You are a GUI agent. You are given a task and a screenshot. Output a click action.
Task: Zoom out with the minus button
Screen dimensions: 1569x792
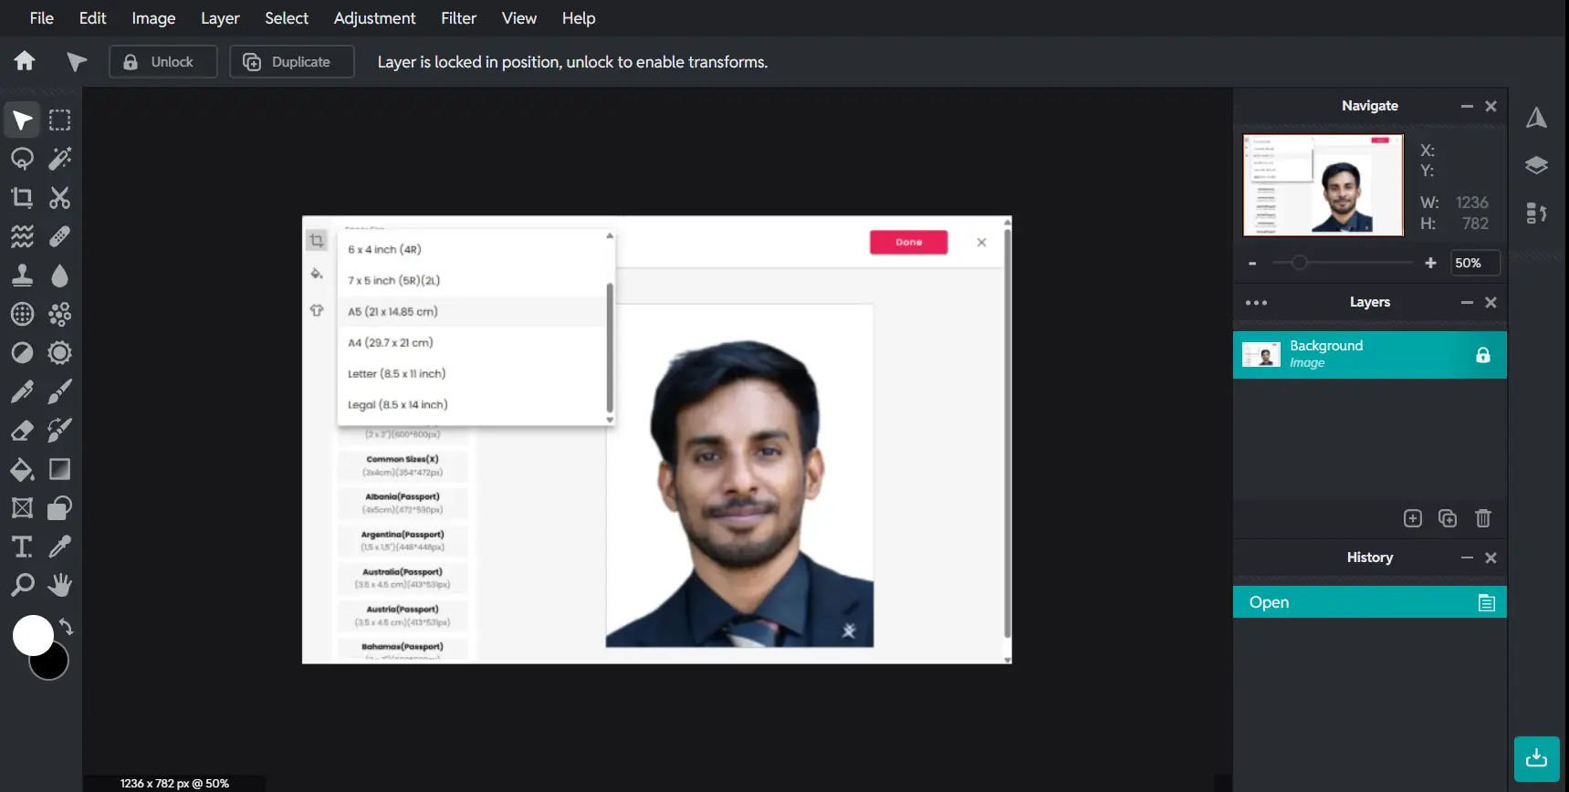(x=1252, y=263)
